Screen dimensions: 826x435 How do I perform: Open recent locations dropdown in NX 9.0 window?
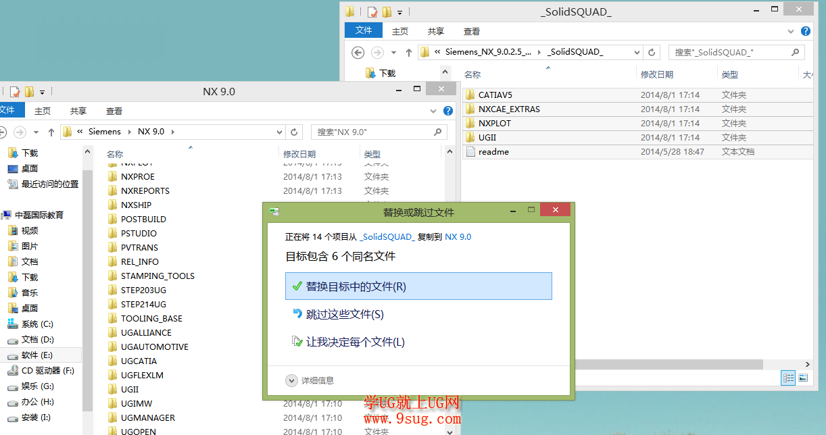[x=36, y=132]
